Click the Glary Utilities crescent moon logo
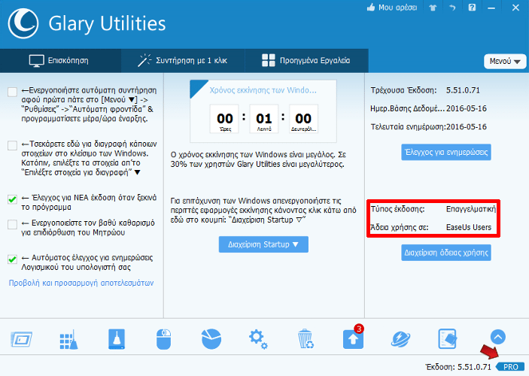 (x=23, y=23)
